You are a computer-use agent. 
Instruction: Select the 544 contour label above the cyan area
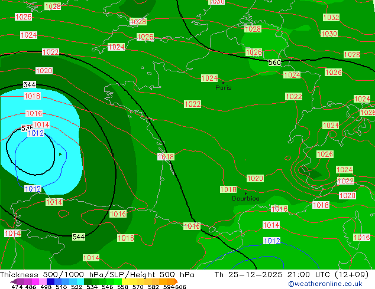tap(30, 84)
